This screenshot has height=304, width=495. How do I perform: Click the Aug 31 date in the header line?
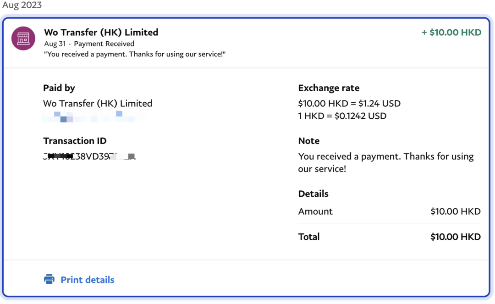tap(55, 44)
